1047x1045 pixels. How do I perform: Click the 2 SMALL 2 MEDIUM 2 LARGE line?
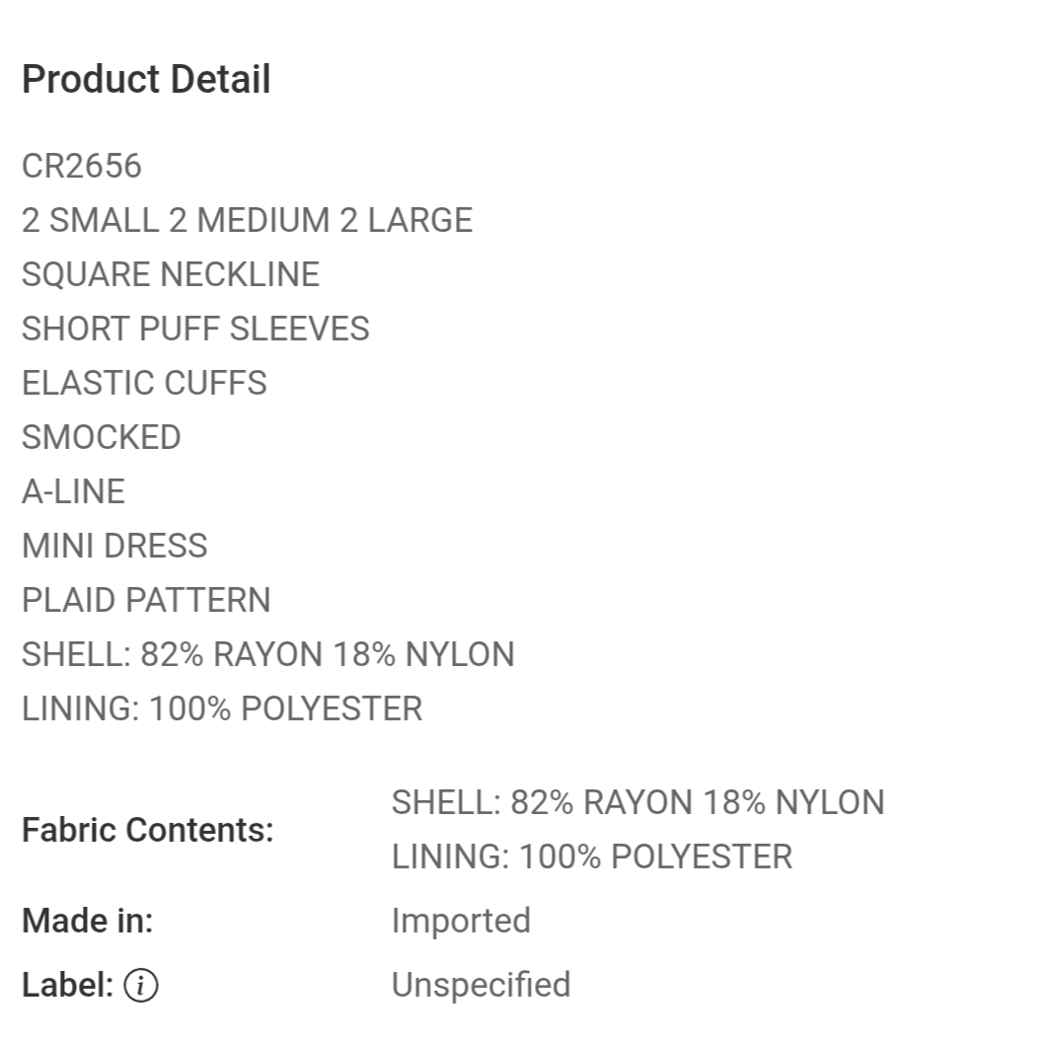247,221
